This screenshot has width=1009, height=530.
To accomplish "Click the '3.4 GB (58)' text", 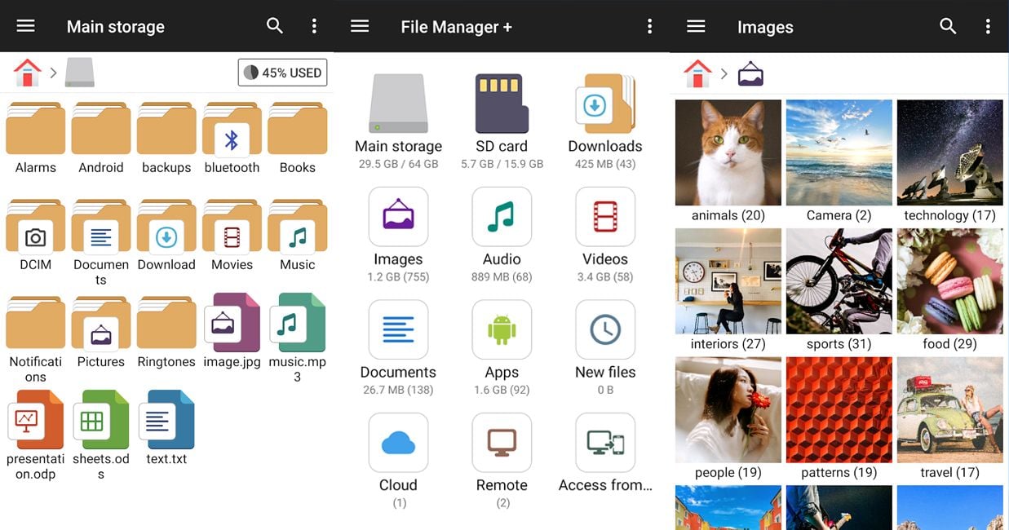I will click(x=605, y=277).
